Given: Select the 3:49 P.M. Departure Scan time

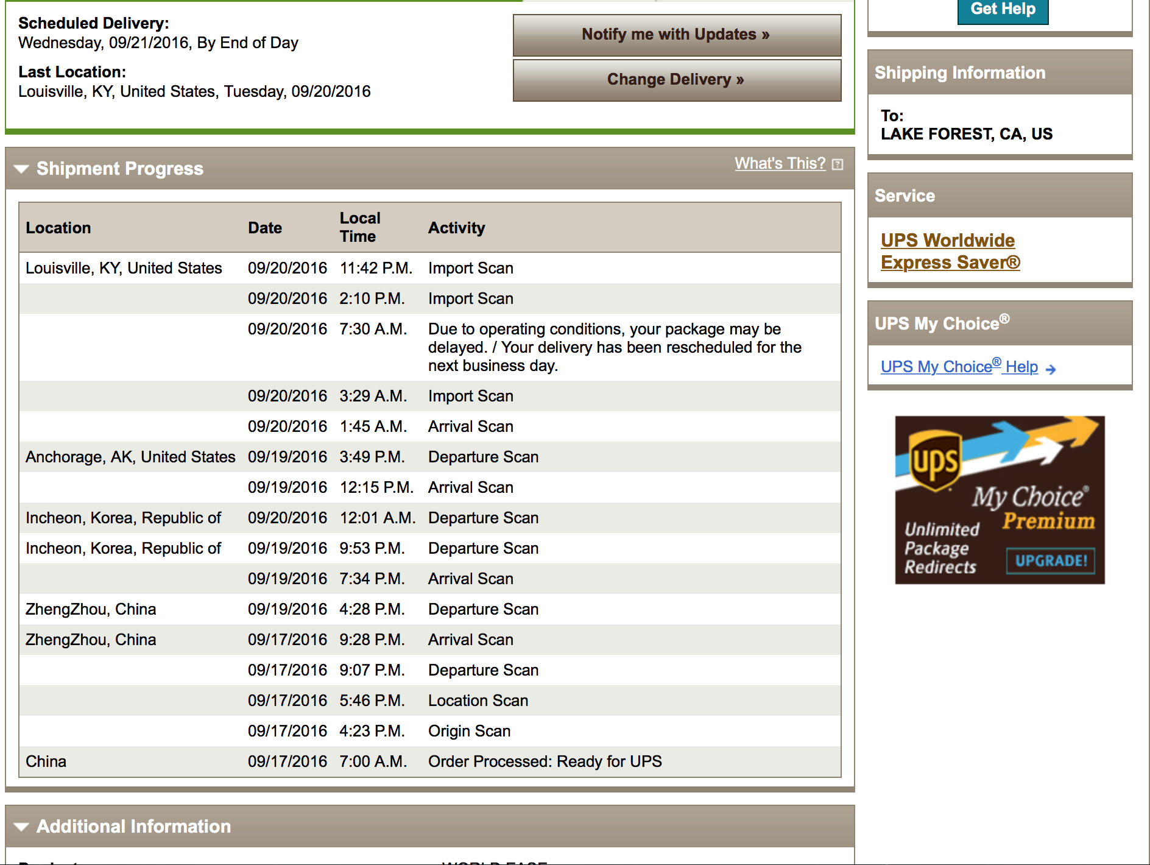Looking at the screenshot, I should pyautogui.click(x=372, y=457).
